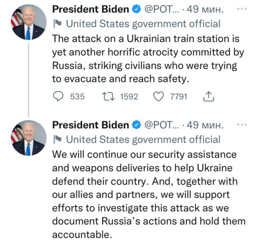This screenshot has width=259, height=243.
Task: Share the first tweet via the upload arrow icon
Action: tap(209, 97)
